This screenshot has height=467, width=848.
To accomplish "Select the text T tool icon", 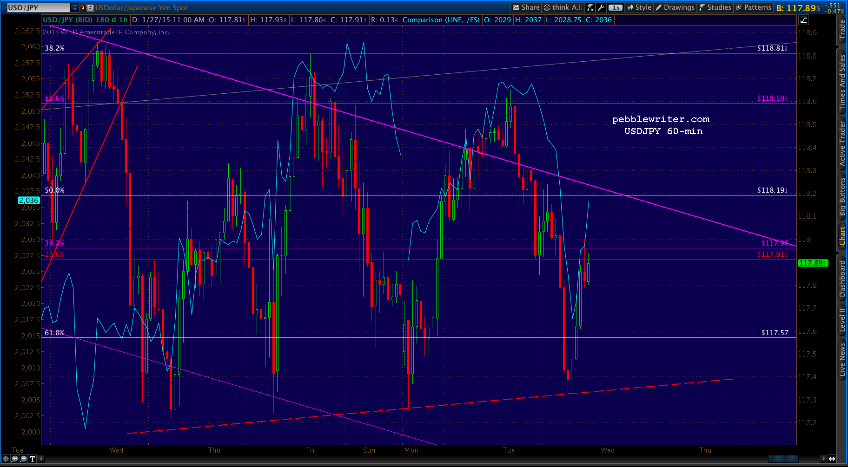I will click(x=32, y=459).
